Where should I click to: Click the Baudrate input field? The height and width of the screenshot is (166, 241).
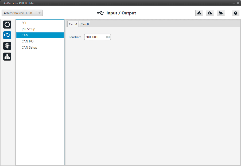click(98, 37)
